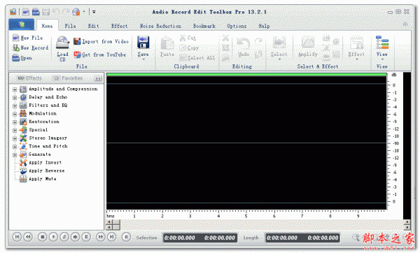Click the Record button in transport bar
The height and width of the screenshot is (253, 420).
click(x=126, y=237)
